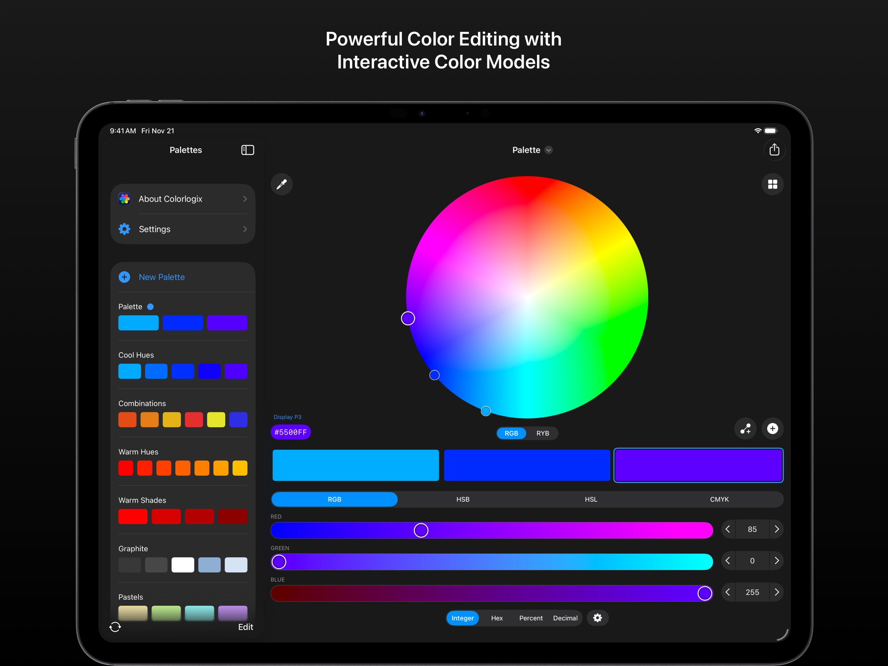Open the Warm Shades palette

[183, 510]
